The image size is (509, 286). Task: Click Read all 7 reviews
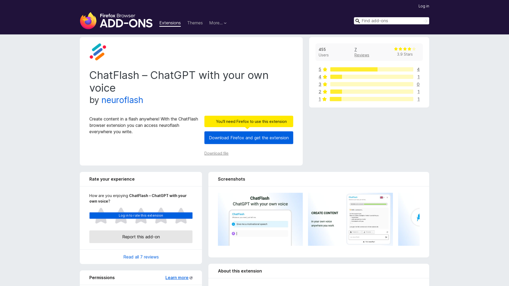pos(141,257)
